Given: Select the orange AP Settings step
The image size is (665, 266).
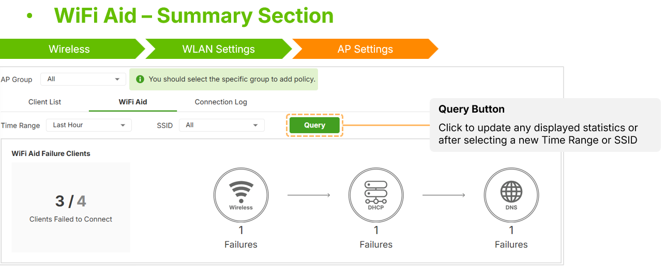Looking at the screenshot, I should coord(365,49).
